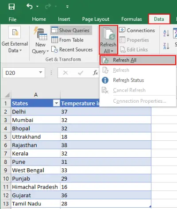Viewport: 177px width, 209px height.
Task: Click the Sort A to Z icon
Action: [x=166, y=33]
